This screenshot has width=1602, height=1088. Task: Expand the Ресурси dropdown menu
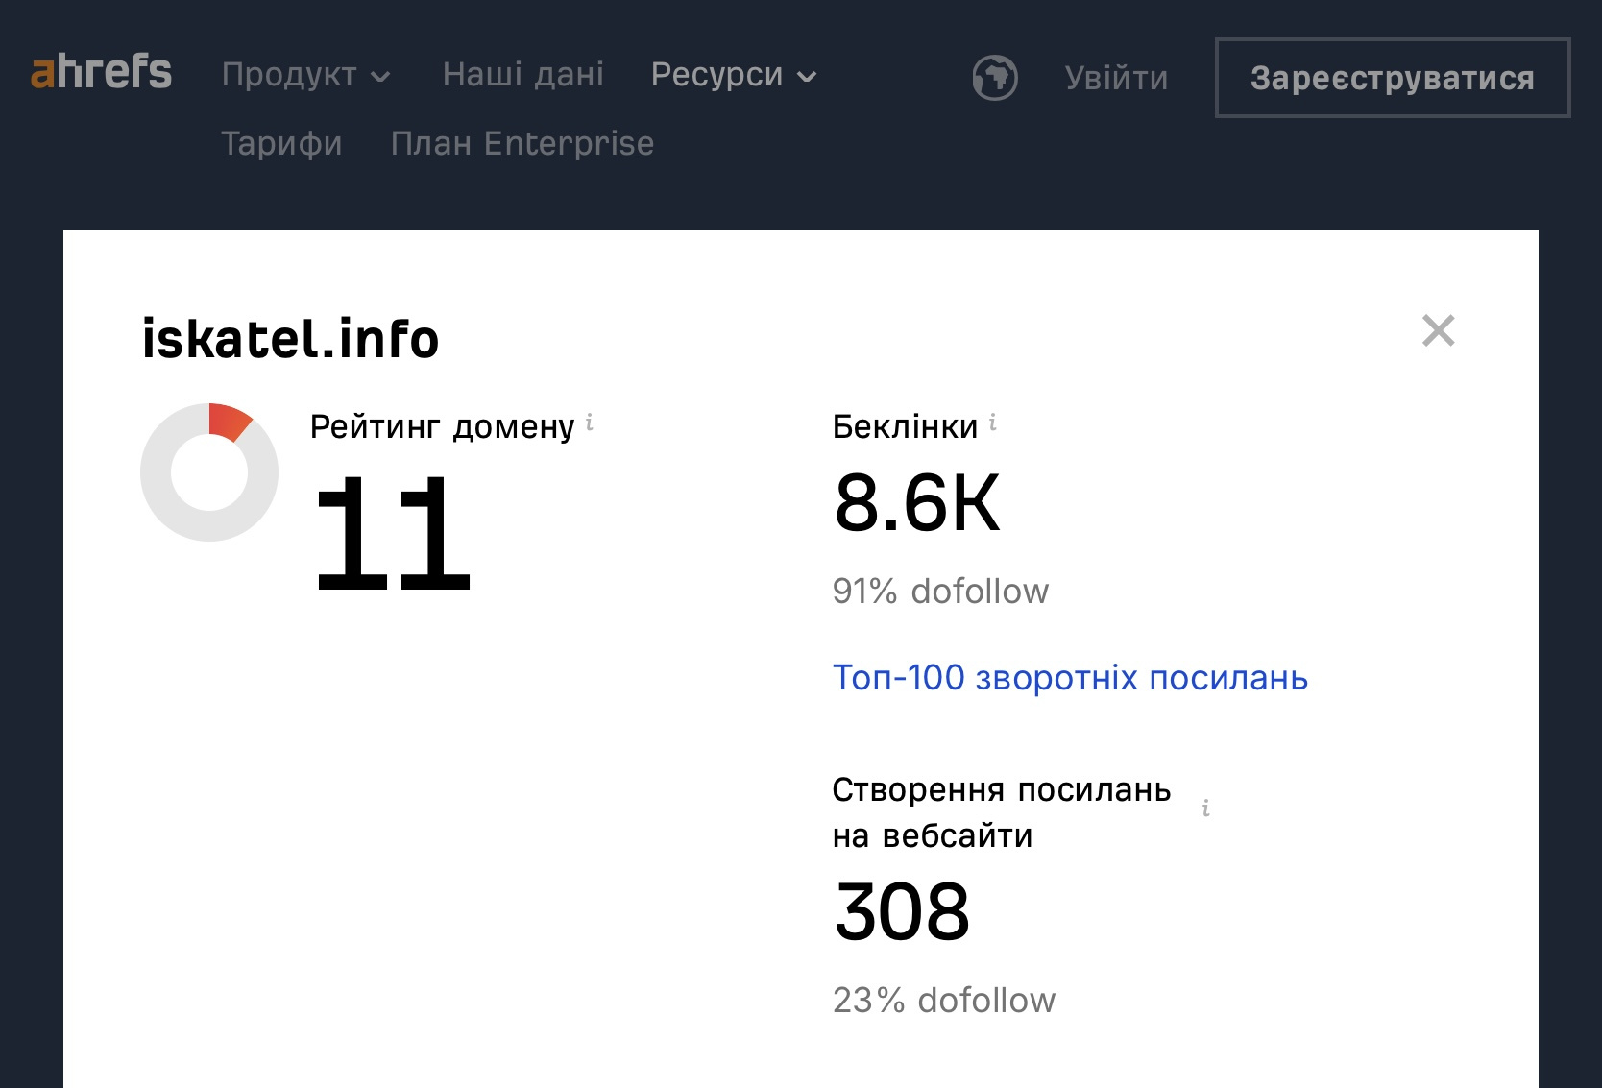pos(734,75)
